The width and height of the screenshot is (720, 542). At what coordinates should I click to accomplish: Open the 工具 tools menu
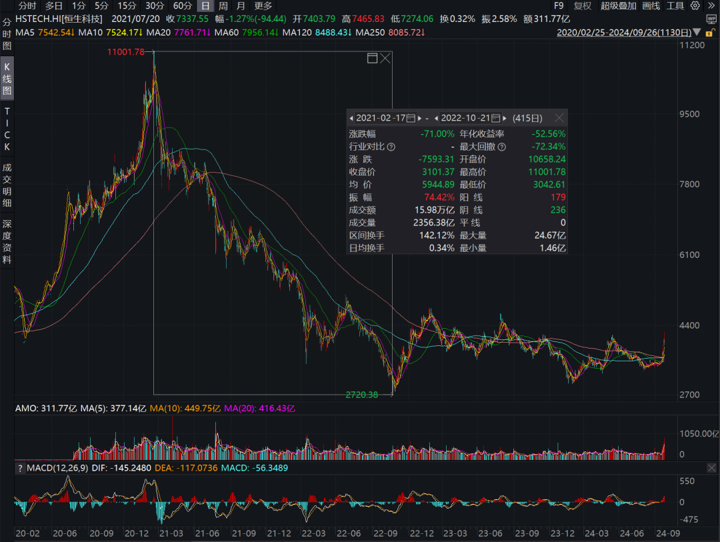tap(675, 6)
